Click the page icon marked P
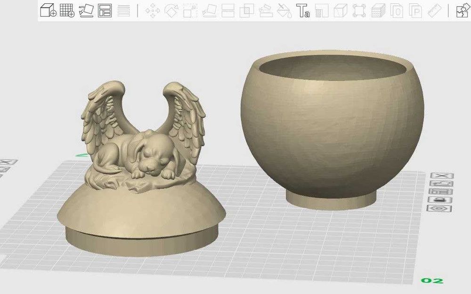The width and height of the screenshot is (471, 294). (415, 10)
